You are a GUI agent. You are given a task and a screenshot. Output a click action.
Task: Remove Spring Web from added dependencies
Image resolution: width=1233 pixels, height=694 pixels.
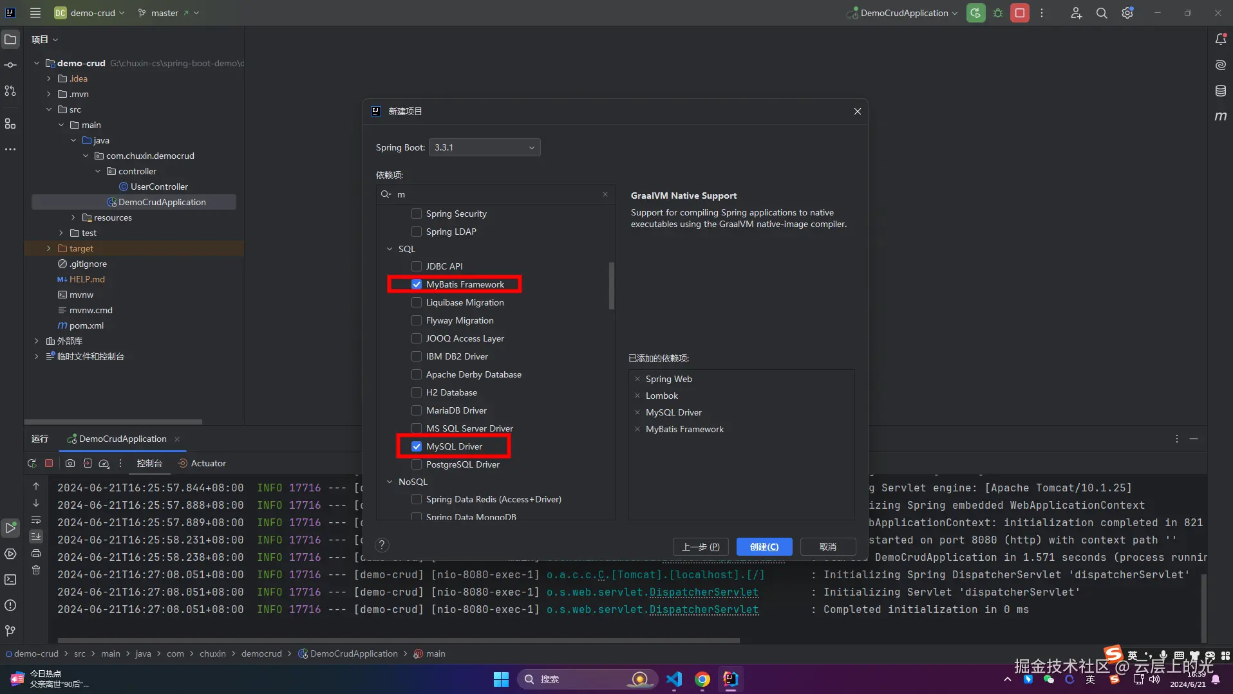(637, 379)
